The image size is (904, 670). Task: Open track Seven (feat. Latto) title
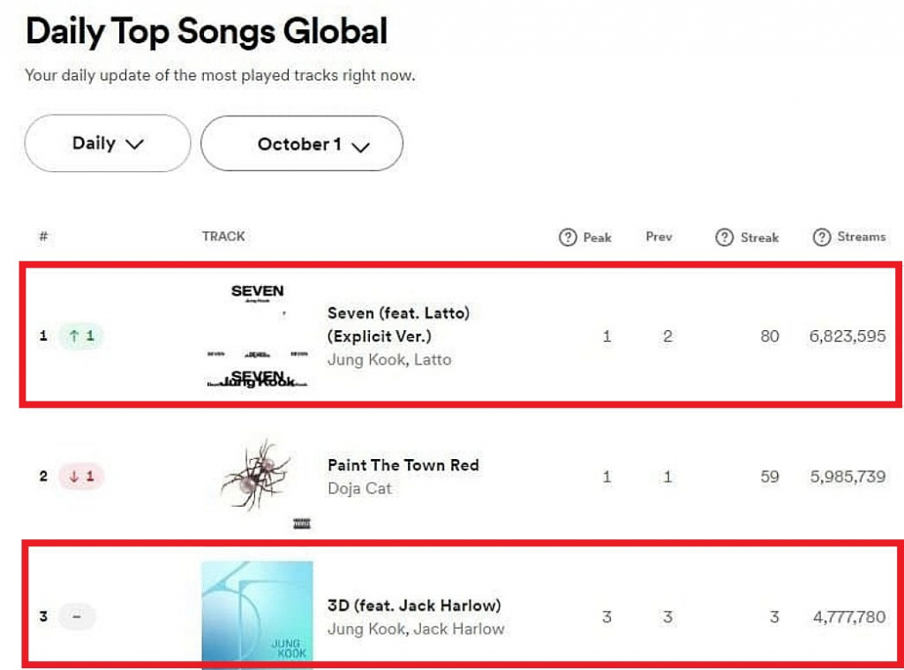coord(398,325)
